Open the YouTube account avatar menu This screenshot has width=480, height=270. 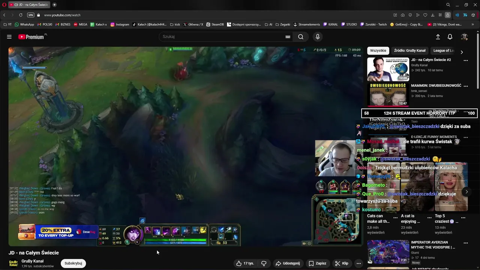click(464, 37)
